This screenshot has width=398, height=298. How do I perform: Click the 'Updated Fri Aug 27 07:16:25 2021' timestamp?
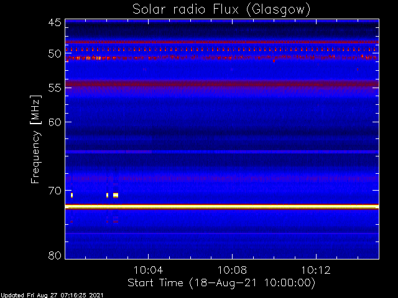(x=52, y=296)
